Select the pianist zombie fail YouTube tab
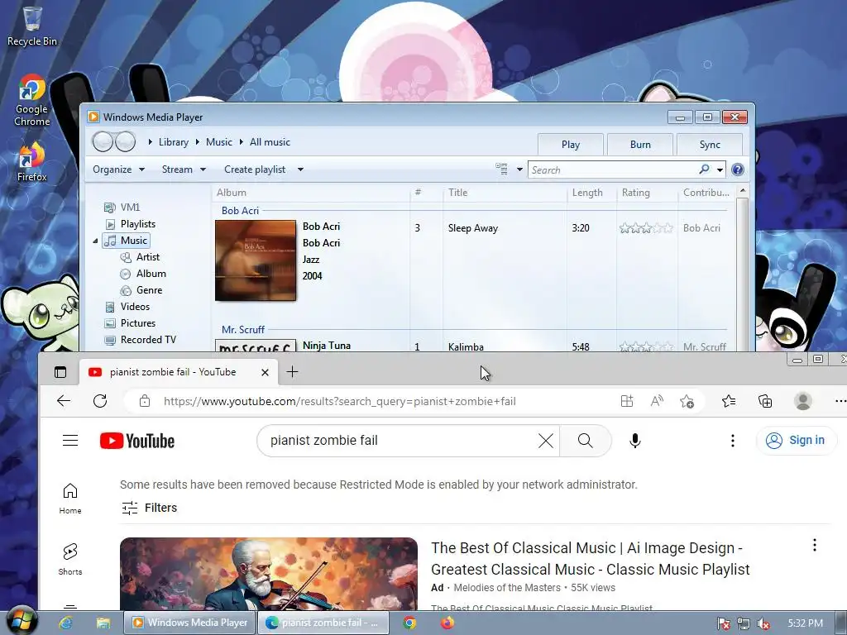The width and height of the screenshot is (847, 635). coord(173,372)
